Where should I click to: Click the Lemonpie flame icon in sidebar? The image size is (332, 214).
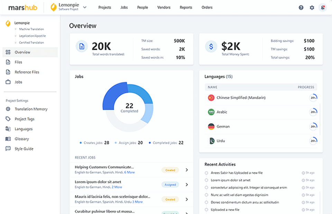pyautogui.click(x=8, y=23)
